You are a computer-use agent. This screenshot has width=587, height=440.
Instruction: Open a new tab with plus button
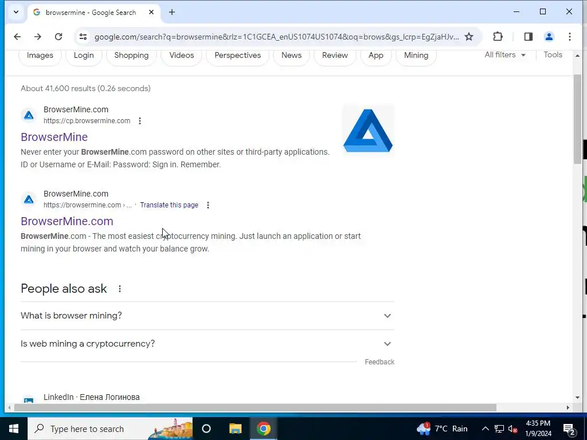172,13
